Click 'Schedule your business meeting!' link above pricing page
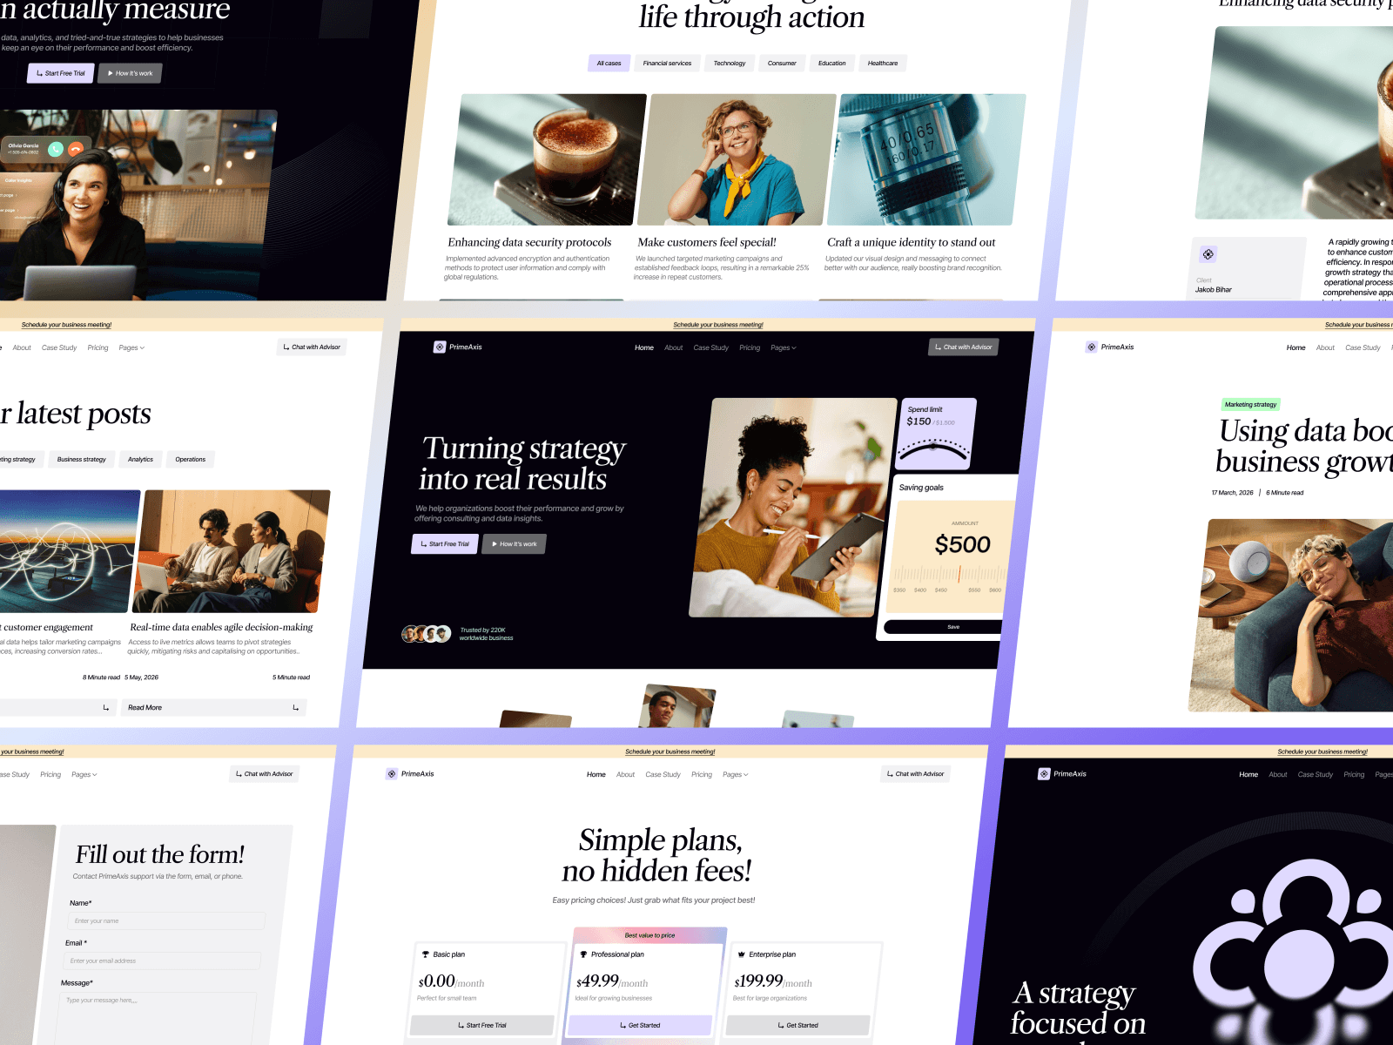Screen dimensions: 1393x1045 [x=670, y=752]
